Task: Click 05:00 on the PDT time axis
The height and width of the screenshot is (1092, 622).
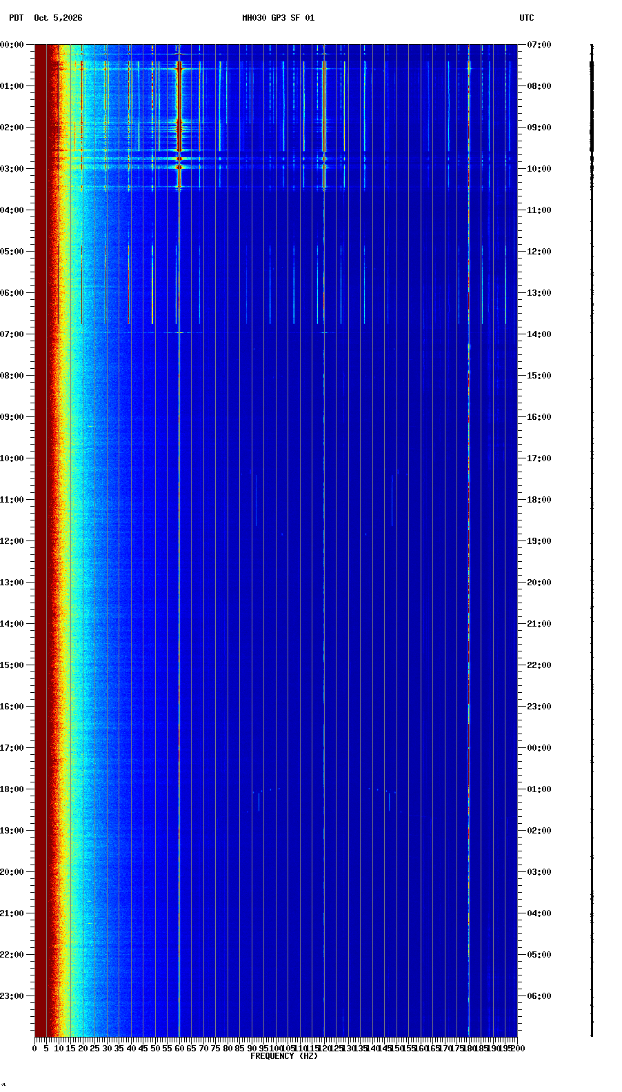Action: pyautogui.click(x=12, y=252)
